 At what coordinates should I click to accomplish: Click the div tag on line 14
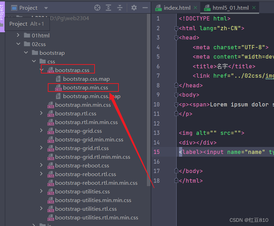tap(198, 142)
